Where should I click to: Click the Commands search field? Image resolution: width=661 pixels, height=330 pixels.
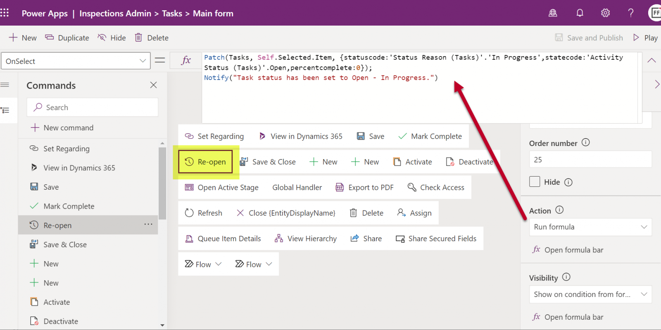click(x=93, y=107)
